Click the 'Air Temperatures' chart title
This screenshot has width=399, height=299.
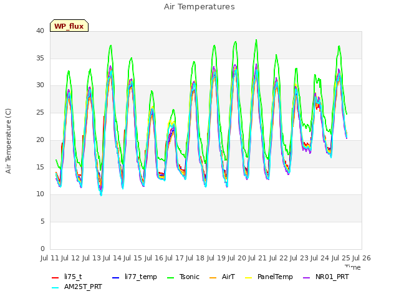(199, 7)
